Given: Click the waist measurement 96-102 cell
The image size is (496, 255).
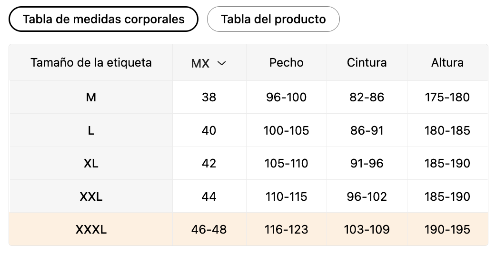Looking at the screenshot, I should click(x=367, y=196).
